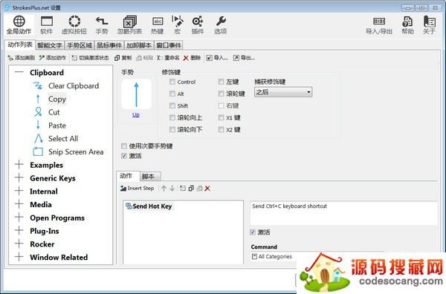Expand the Generic Keys category
Screen dimensions: 446x294
(x=19, y=178)
